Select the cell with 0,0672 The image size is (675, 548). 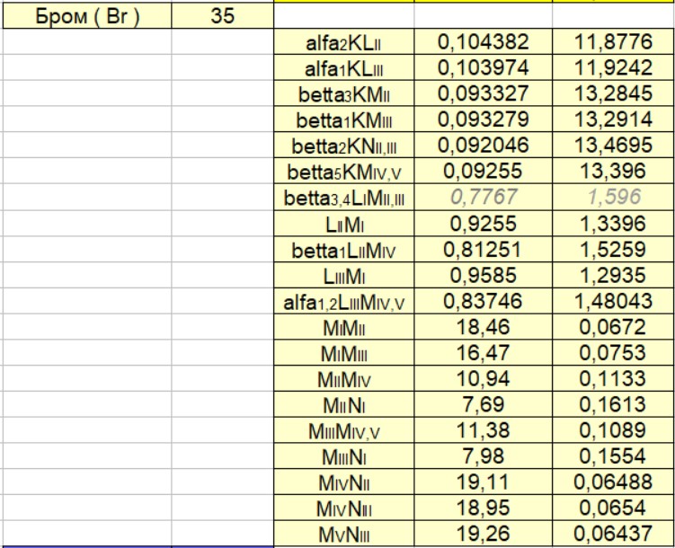click(x=614, y=327)
